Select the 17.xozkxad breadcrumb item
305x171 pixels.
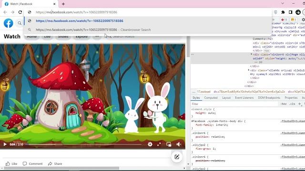pyautogui.click(x=203, y=92)
